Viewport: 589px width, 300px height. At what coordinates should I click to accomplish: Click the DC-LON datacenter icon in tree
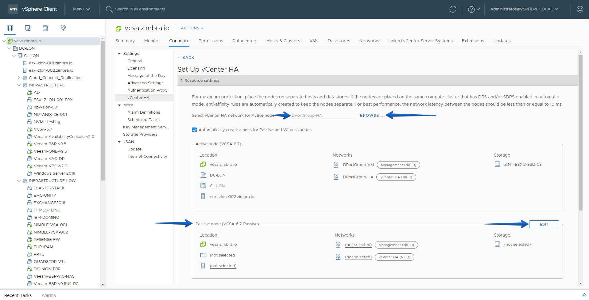point(15,48)
